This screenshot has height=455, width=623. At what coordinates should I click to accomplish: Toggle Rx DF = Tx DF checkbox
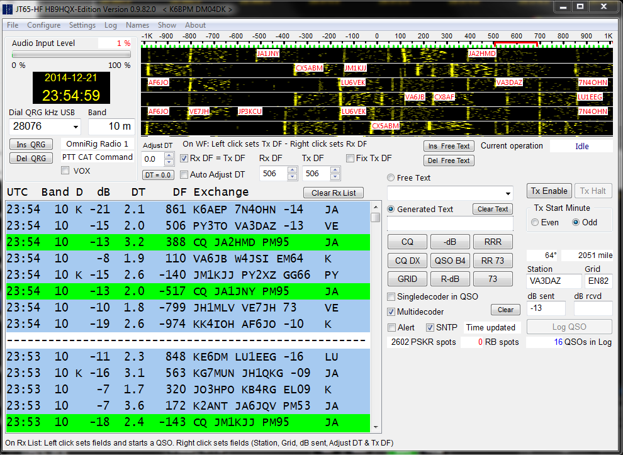pos(184,158)
